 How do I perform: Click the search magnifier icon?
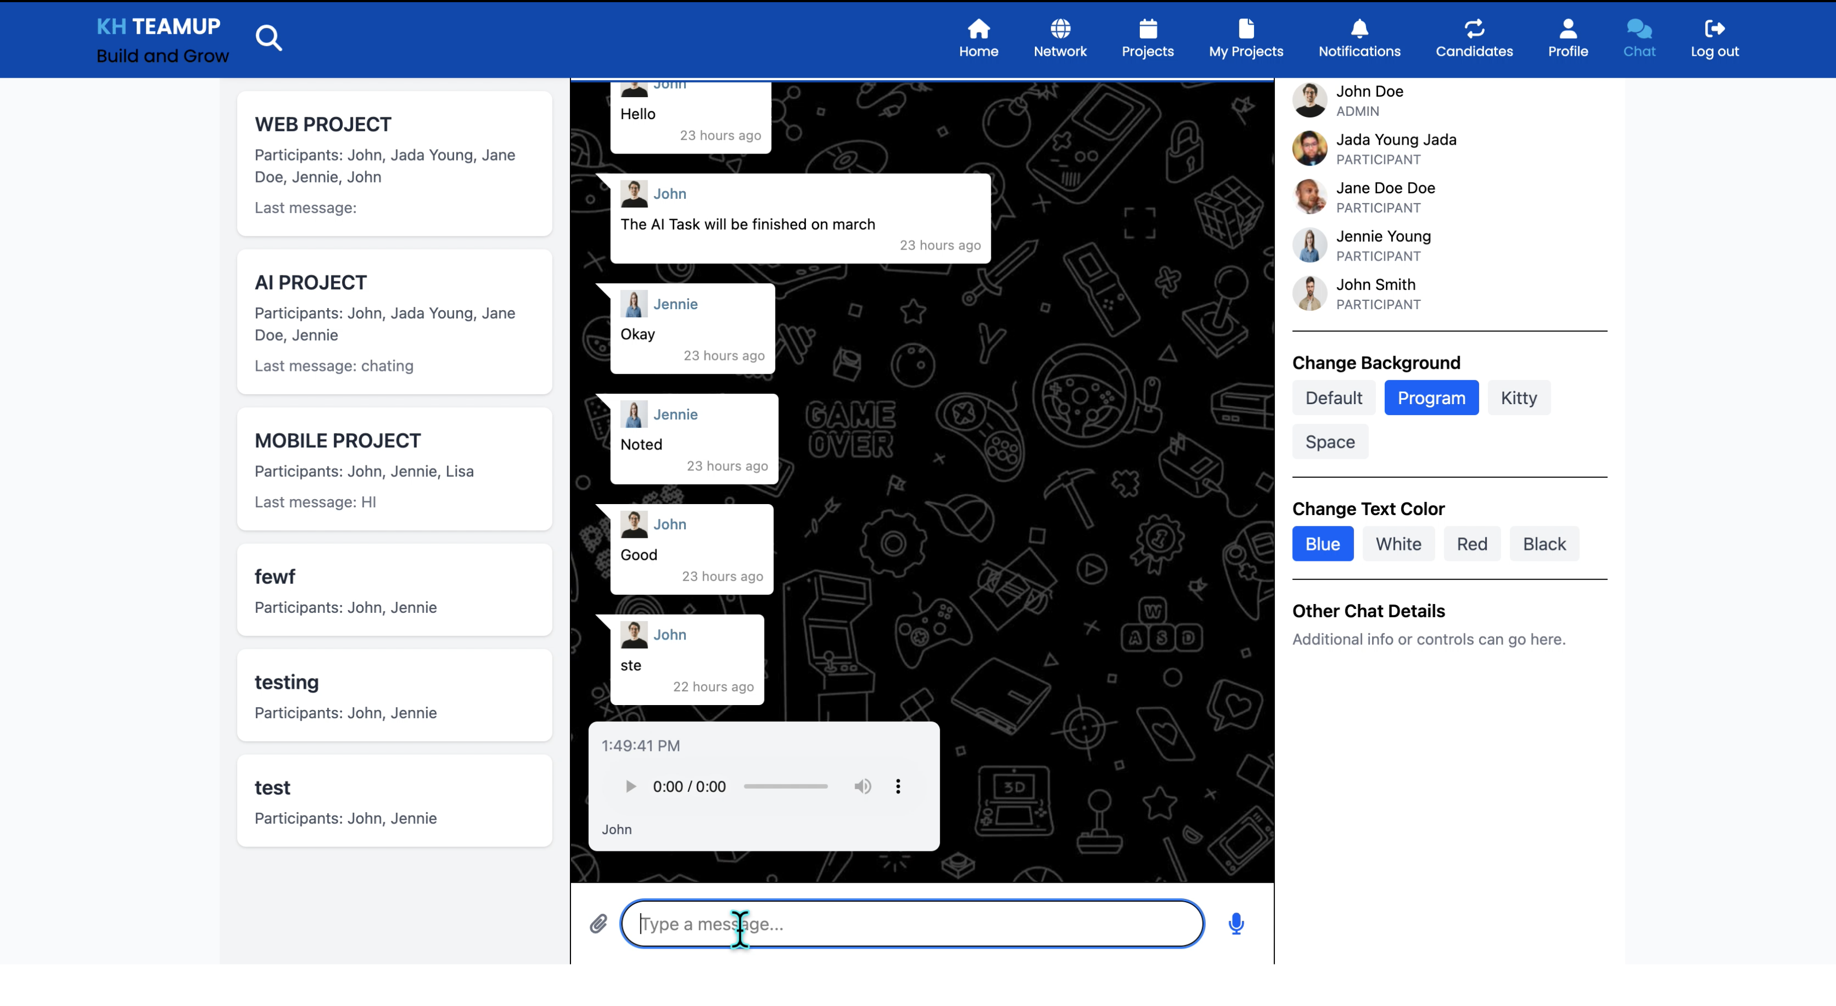pos(269,38)
